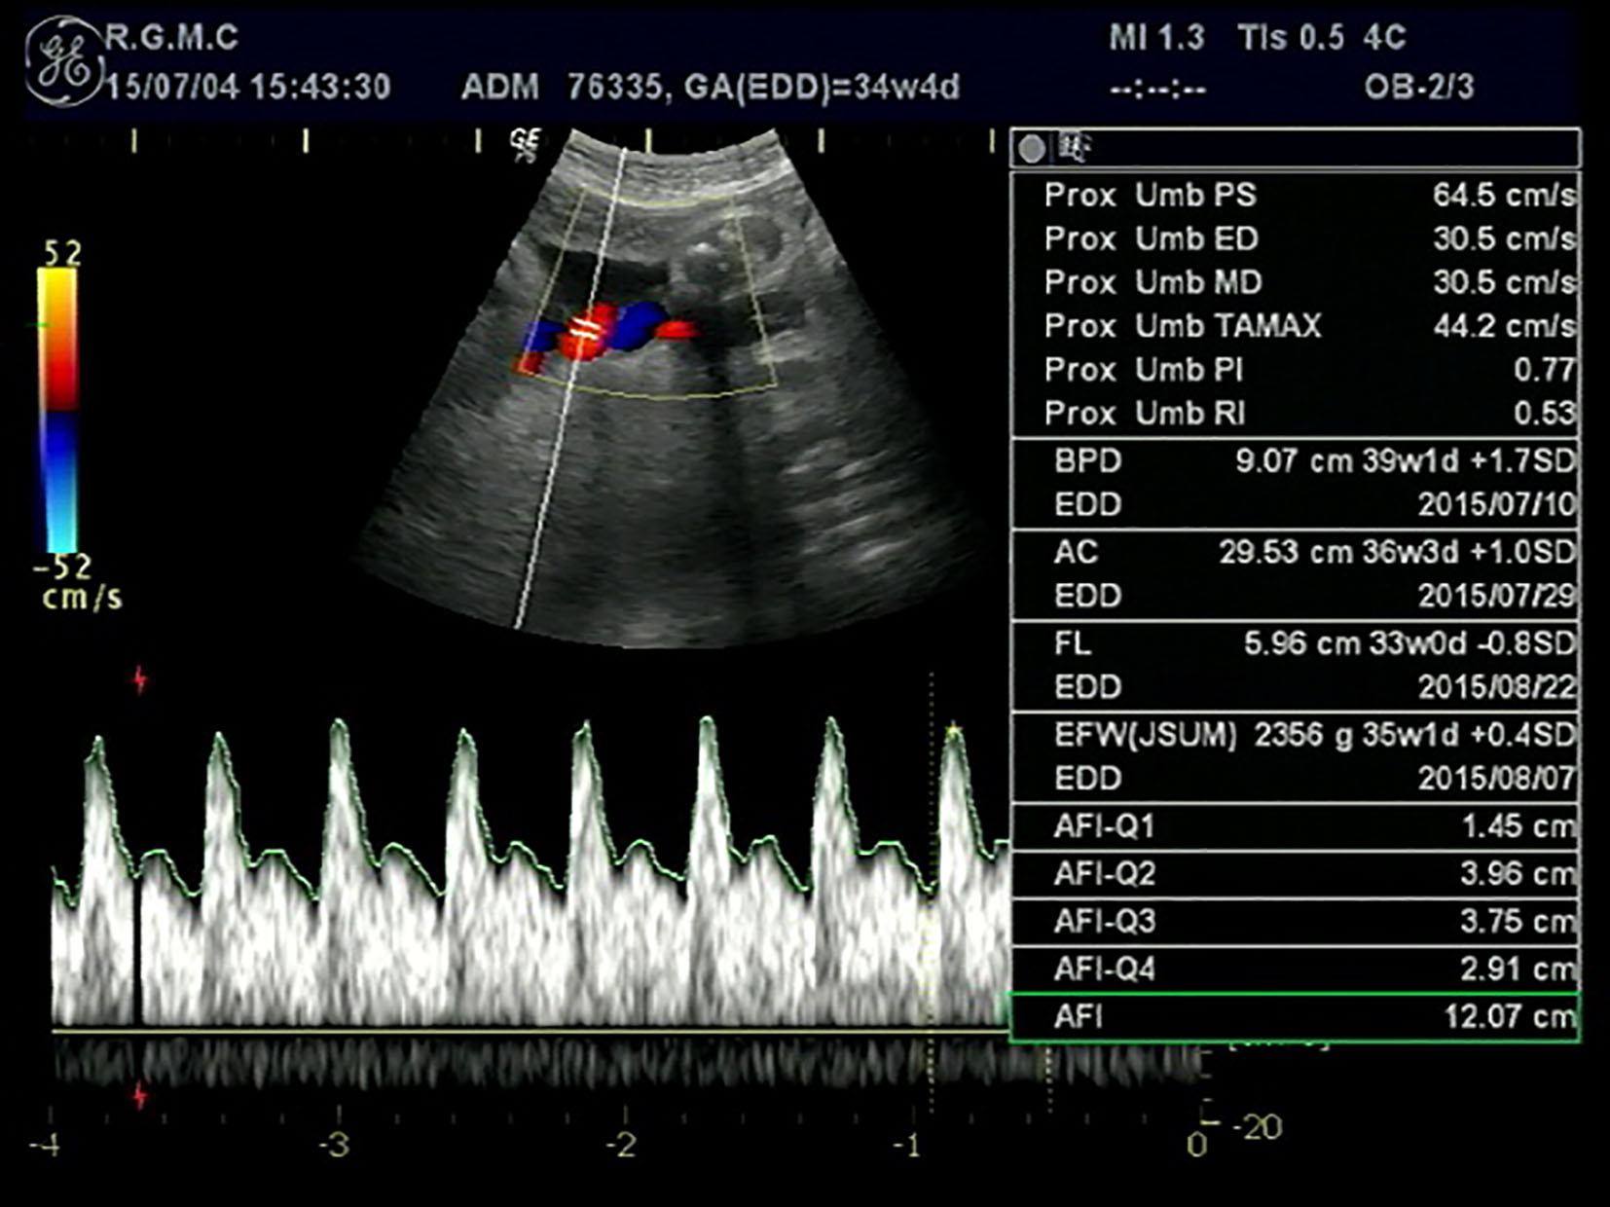Click the -52 lower velocity scale value
Image resolution: width=1610 pixels, height=1207 pixels.
pos(62,567)
